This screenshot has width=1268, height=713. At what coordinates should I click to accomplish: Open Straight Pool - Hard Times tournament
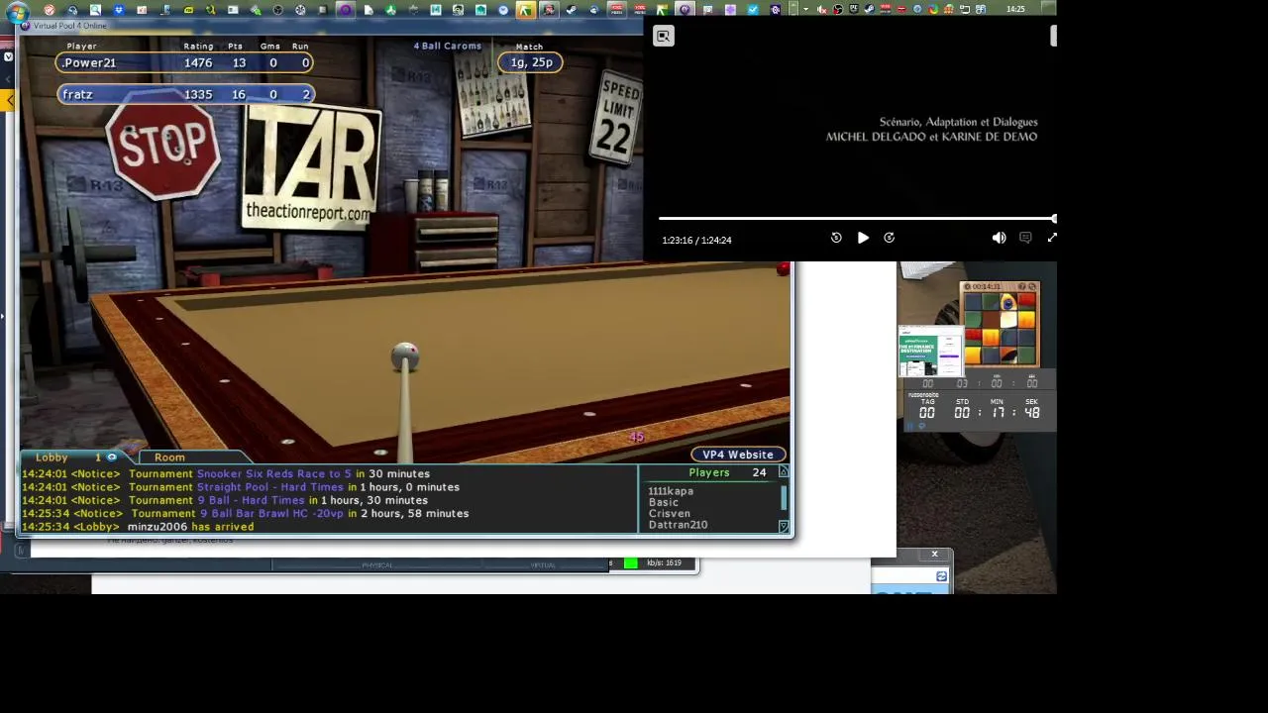270,487
